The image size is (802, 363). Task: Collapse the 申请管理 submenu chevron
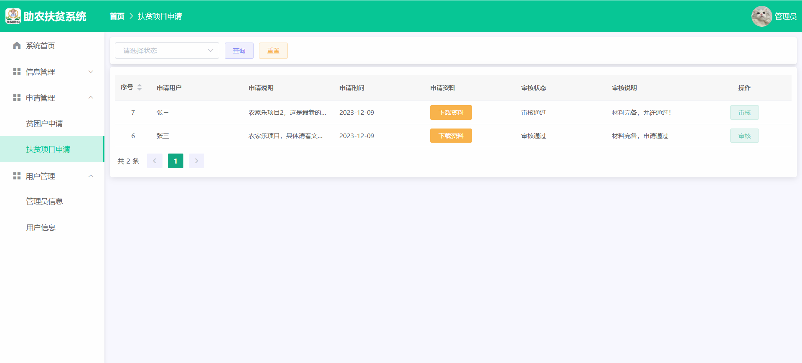click(91, 98)
